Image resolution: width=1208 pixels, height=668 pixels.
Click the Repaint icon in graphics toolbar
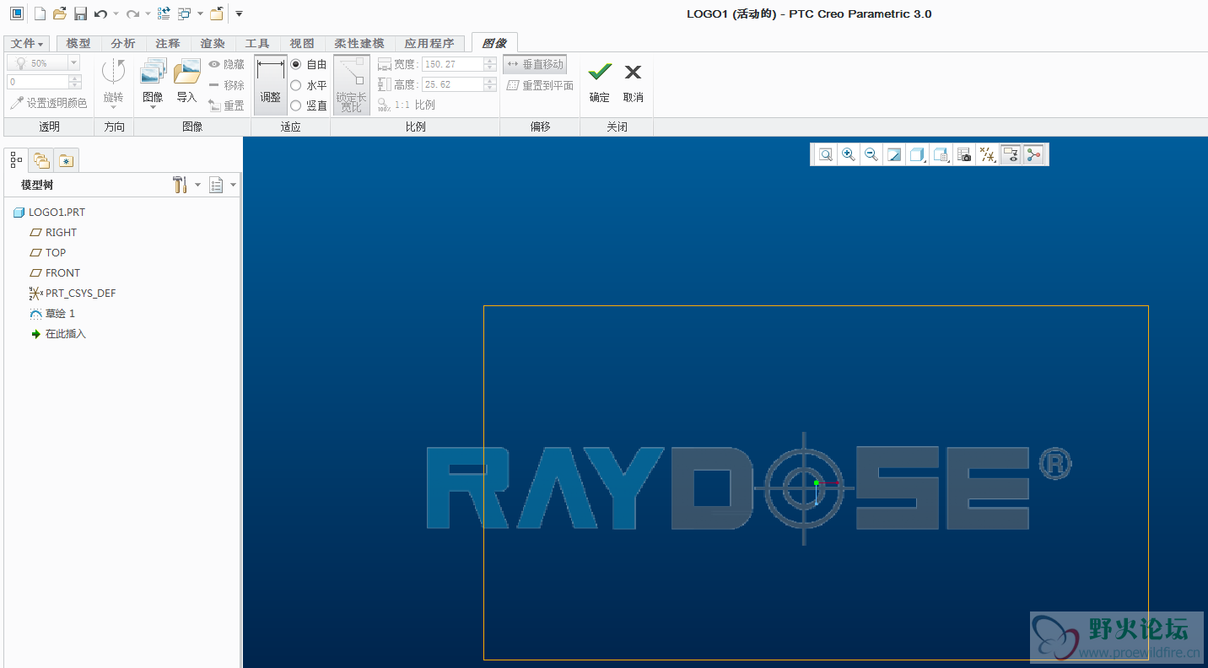click(x=894, y=154)
